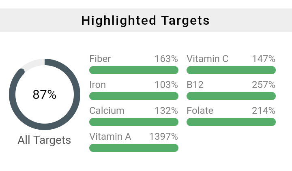Viewport: 292px width, 171px height.
Task: Select the Folate nutrient label
Action: (200, 111)
